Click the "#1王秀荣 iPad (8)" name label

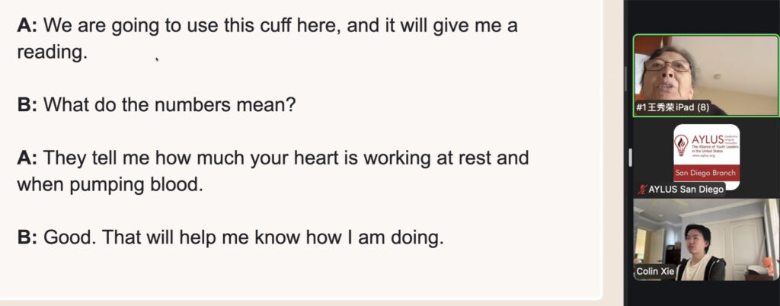pos(673,107)
